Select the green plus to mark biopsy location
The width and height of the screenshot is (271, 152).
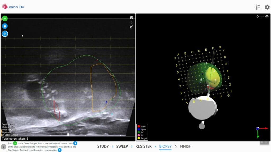point(5,18)
